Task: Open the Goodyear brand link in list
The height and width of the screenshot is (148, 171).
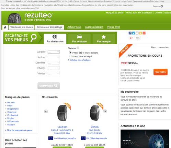Action: tap(12, 112)
